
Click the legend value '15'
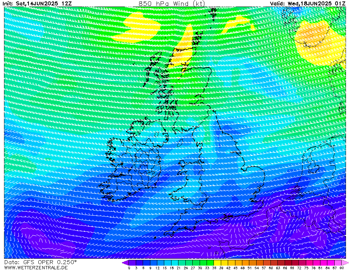165,268
